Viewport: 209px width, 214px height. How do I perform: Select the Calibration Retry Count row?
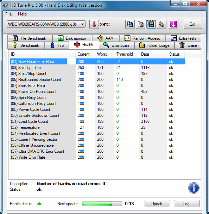tap(97, 103)
